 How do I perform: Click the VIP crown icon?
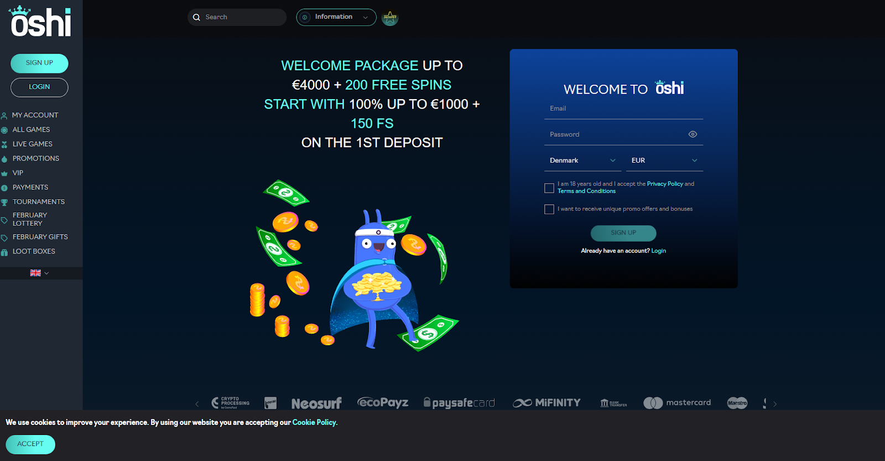tap(4, 173)
